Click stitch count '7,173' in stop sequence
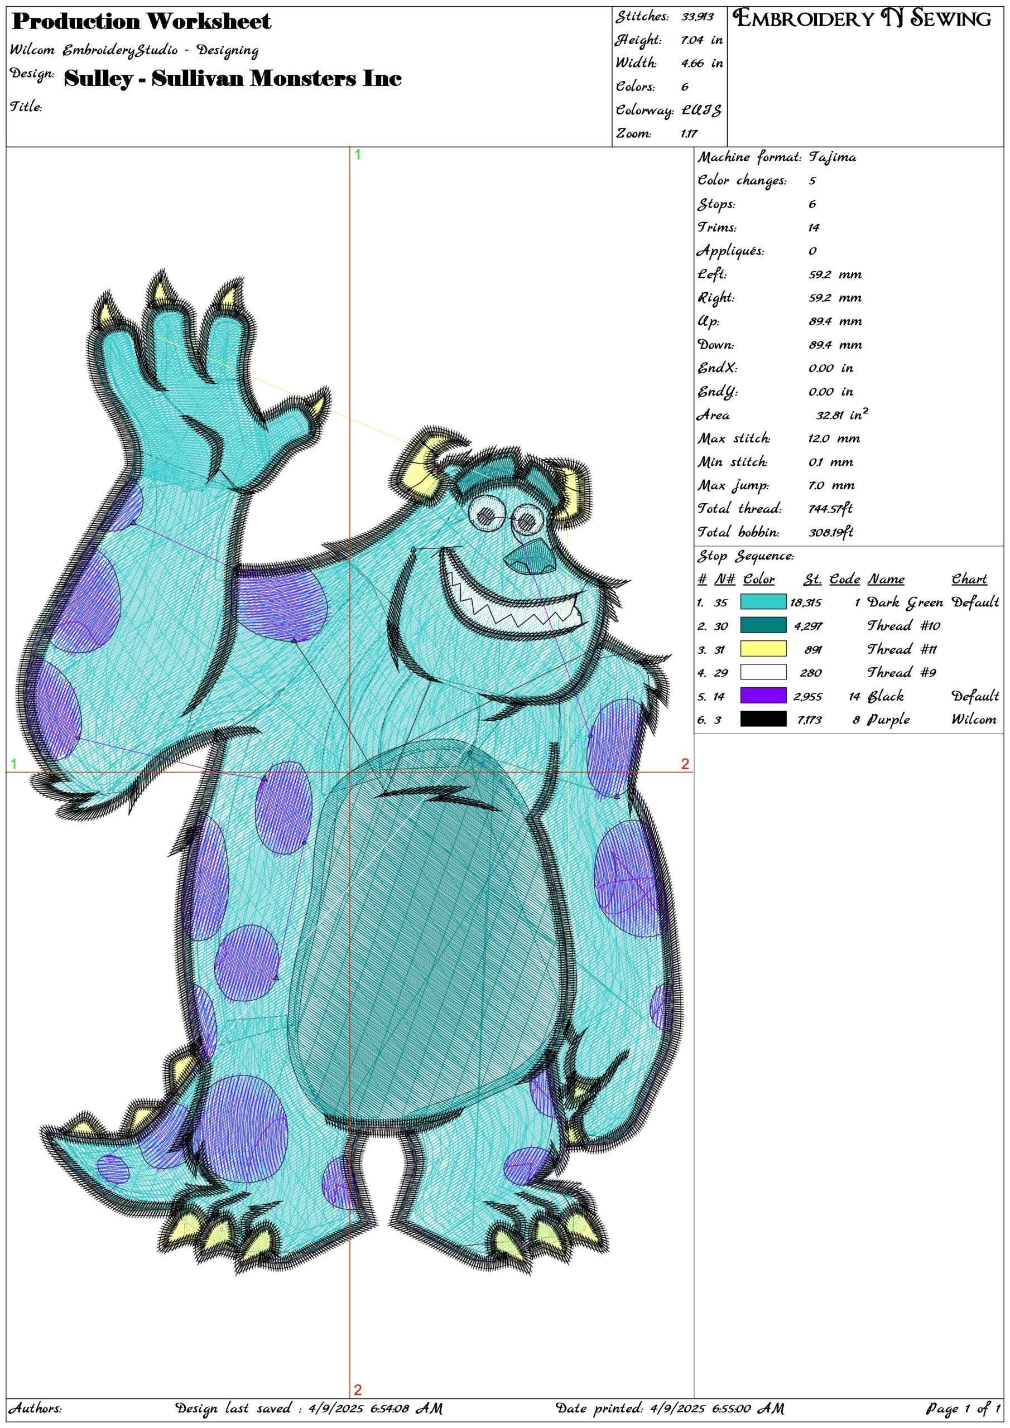The image size is (1010, 1428). coord(809,720)
